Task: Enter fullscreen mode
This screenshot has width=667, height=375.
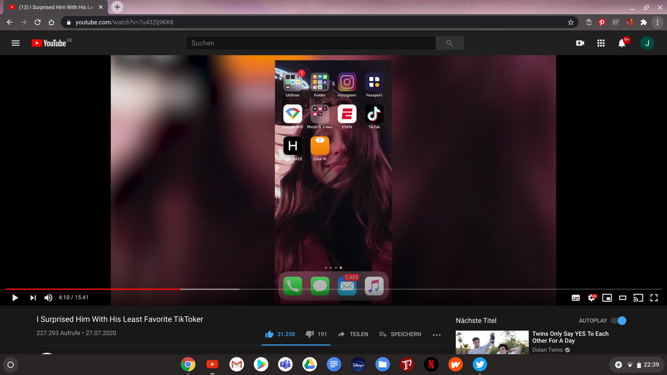Action: pos(654,298)
